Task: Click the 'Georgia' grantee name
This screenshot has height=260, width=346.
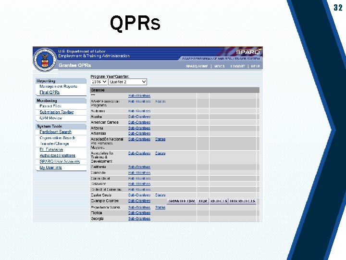Action: point(97,219)
